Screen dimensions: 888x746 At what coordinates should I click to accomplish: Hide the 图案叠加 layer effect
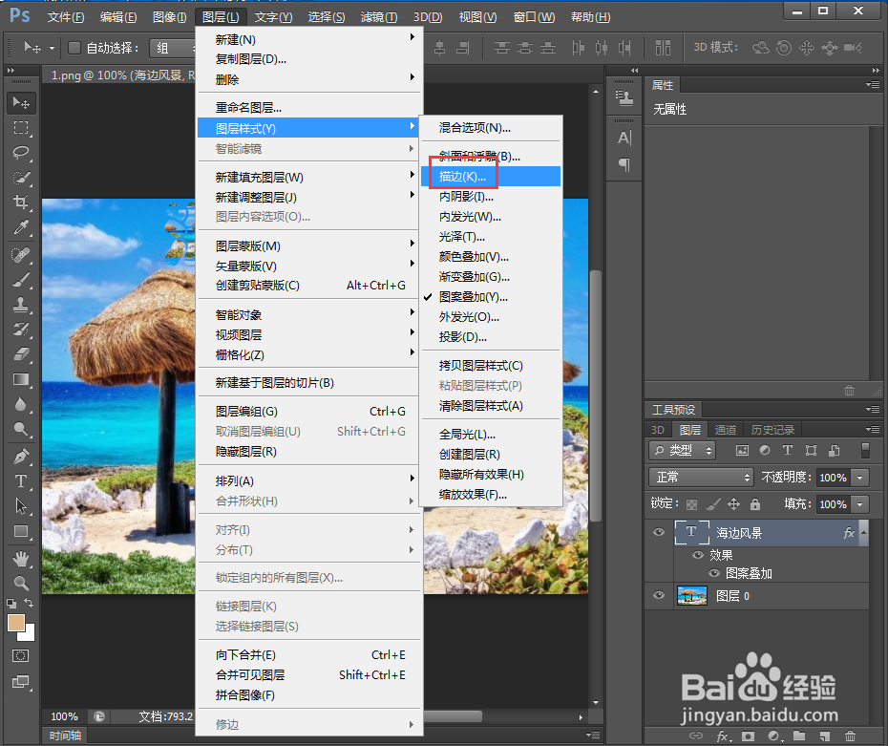pos(714,573)
